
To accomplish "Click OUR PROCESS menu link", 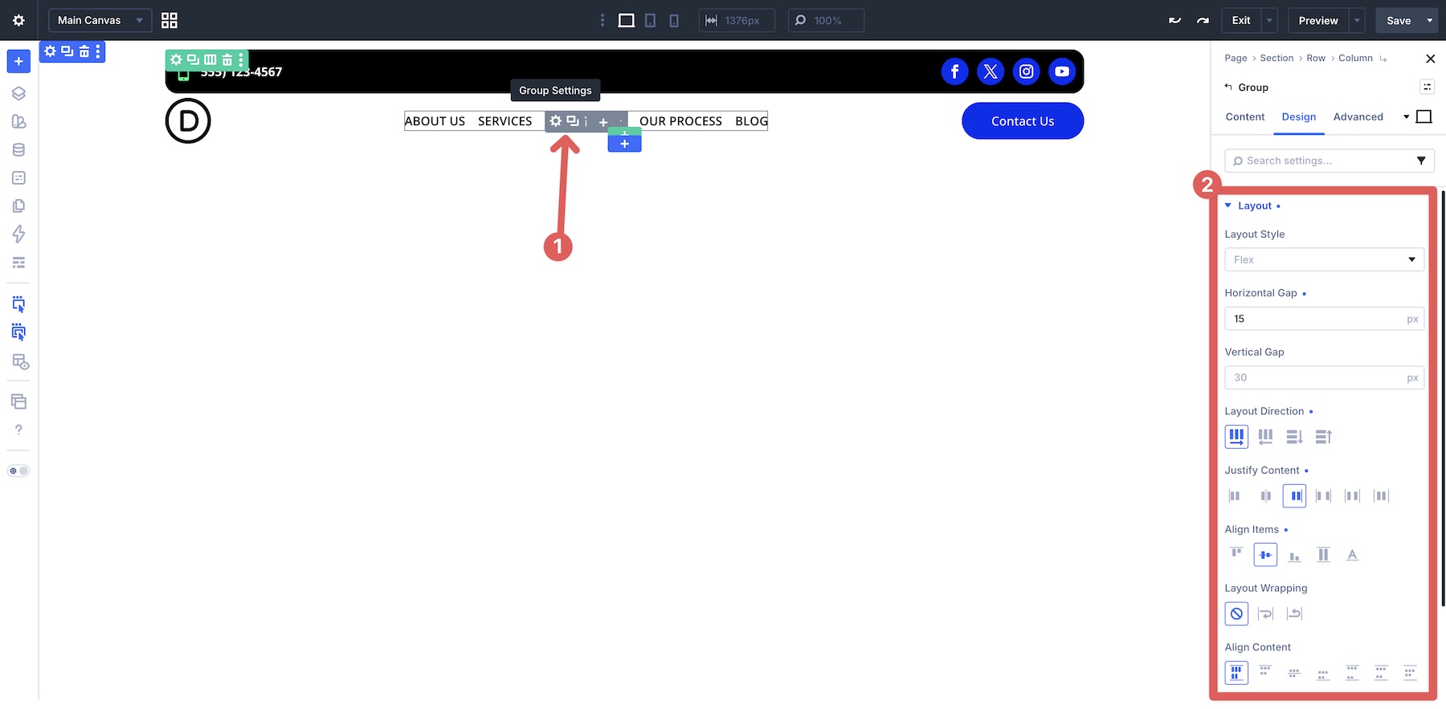I will (680, 121).
